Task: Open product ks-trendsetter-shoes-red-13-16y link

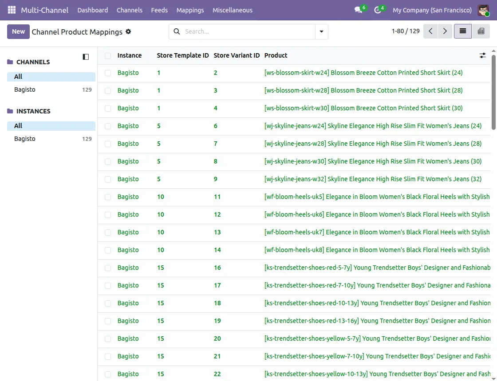Action: [377, 321]
